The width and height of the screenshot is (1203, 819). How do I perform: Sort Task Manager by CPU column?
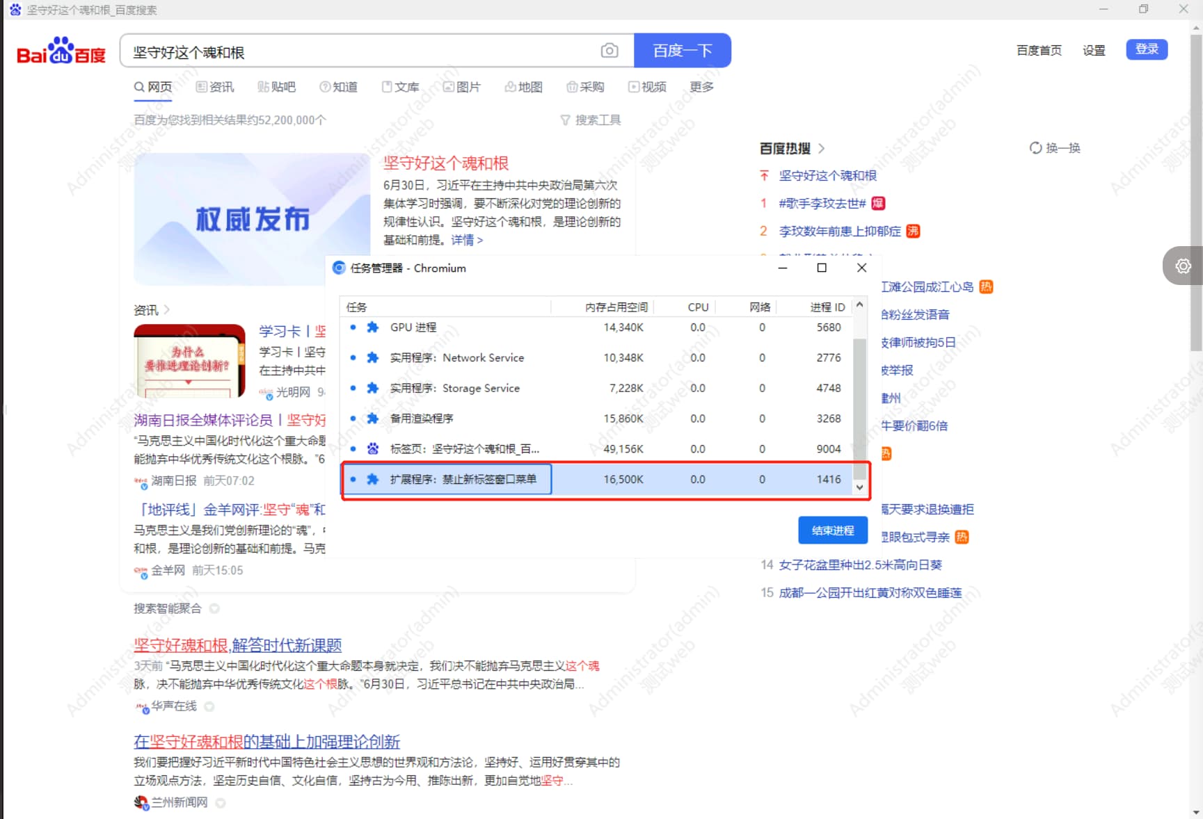698,307
